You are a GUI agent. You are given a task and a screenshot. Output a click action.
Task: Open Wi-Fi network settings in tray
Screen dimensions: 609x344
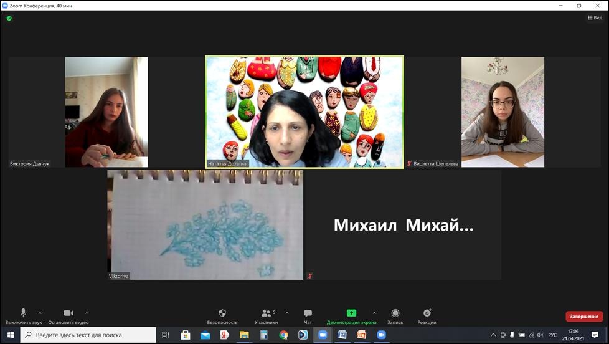531,335
